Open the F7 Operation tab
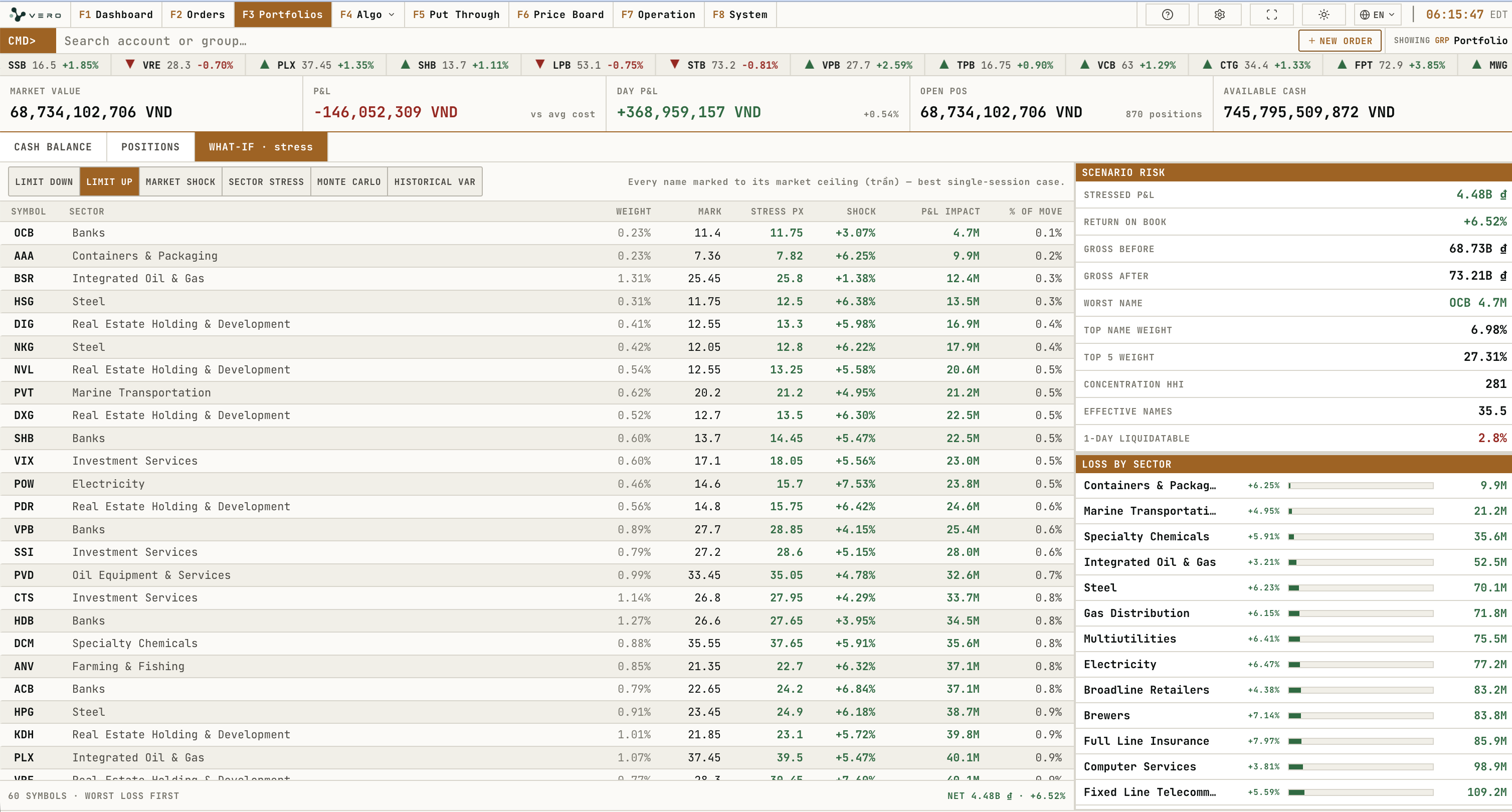 point(658,15)
